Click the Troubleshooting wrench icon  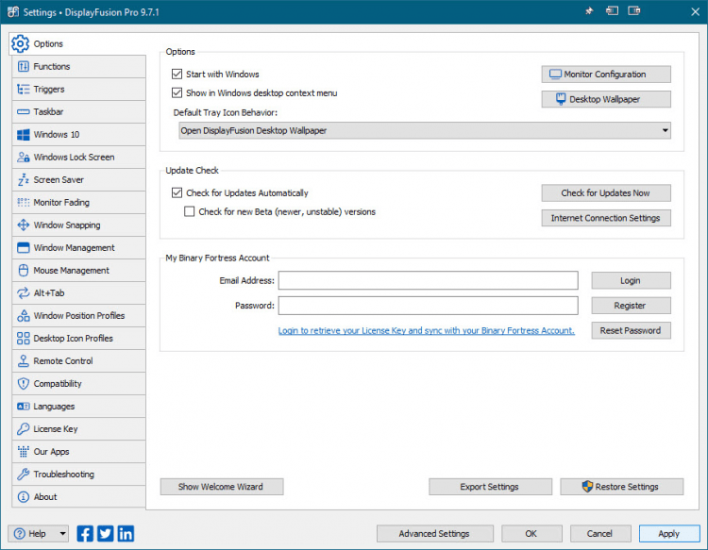pos(24,475)
